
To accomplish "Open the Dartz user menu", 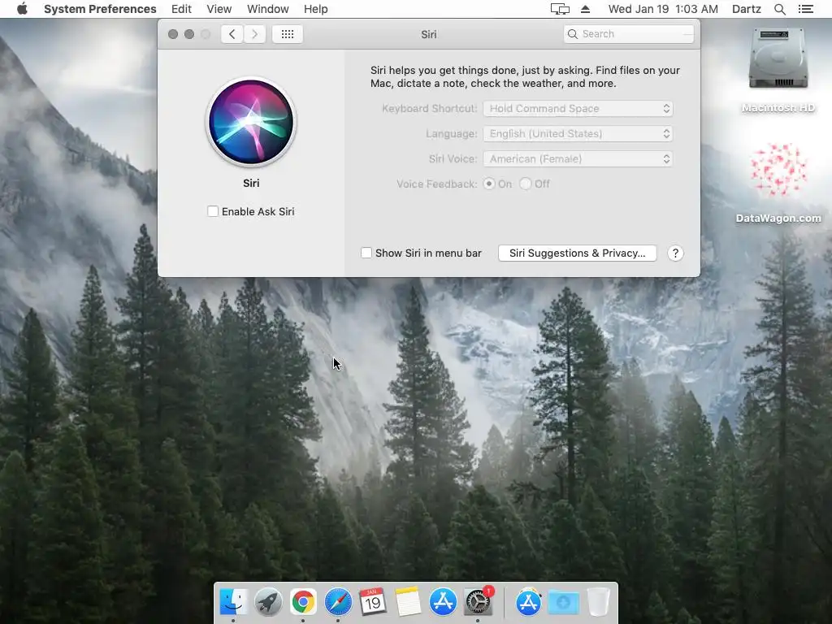I will pyautogui.click(x=746, y=9).
